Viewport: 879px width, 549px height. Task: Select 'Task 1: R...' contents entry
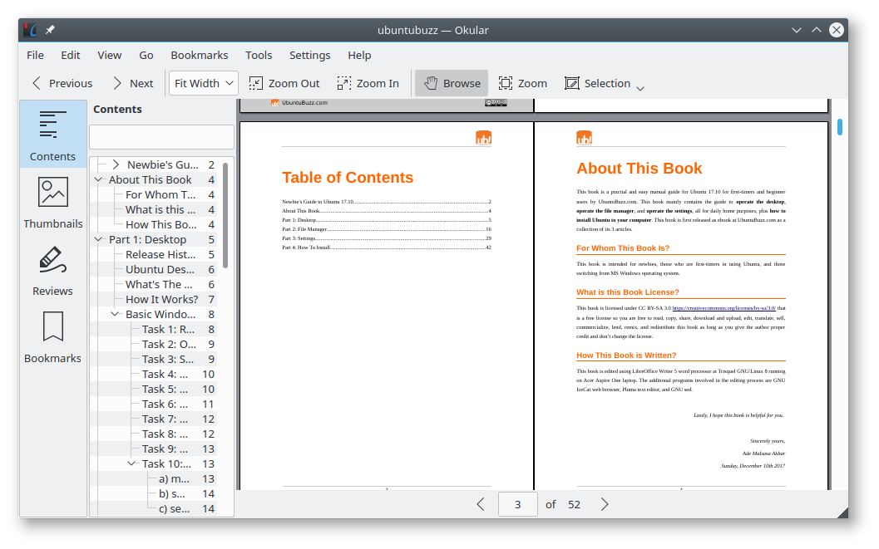pos(168,330)
